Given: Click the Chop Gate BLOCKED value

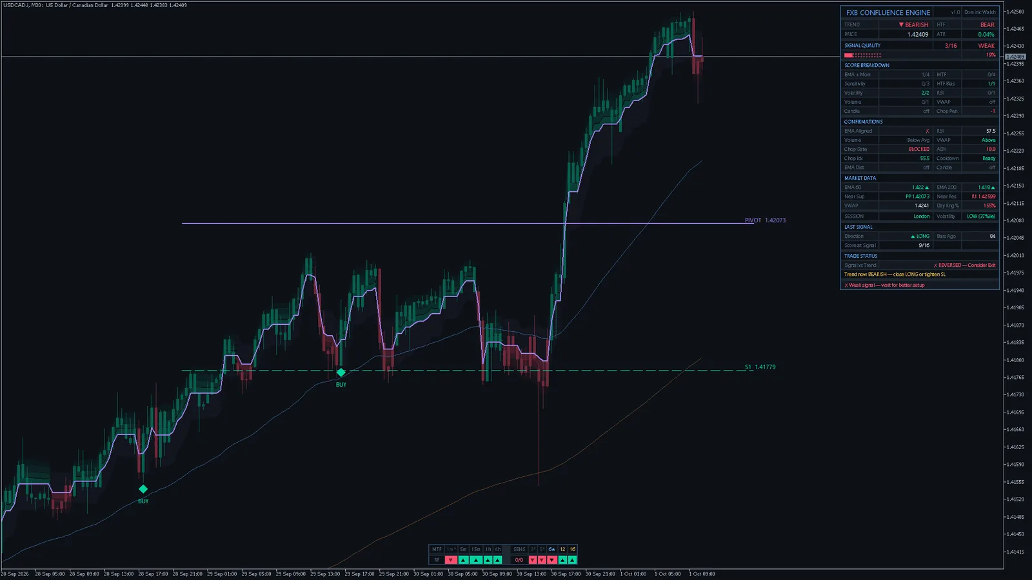Looking at the screenshot, I should (x=919, y=150).
